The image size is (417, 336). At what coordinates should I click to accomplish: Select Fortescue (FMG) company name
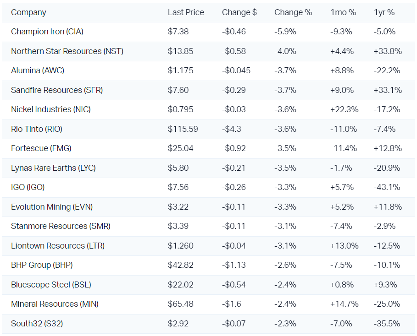41,148
